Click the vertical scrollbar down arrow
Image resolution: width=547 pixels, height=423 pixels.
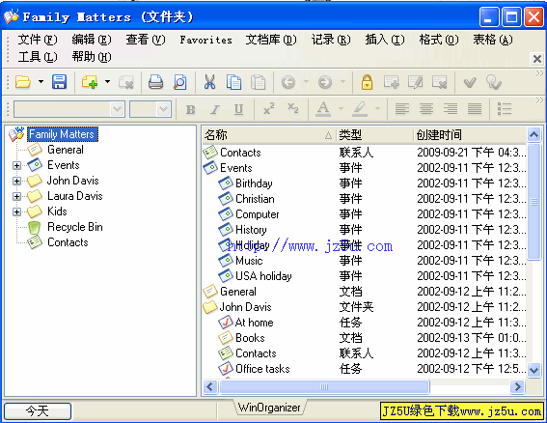534,370
